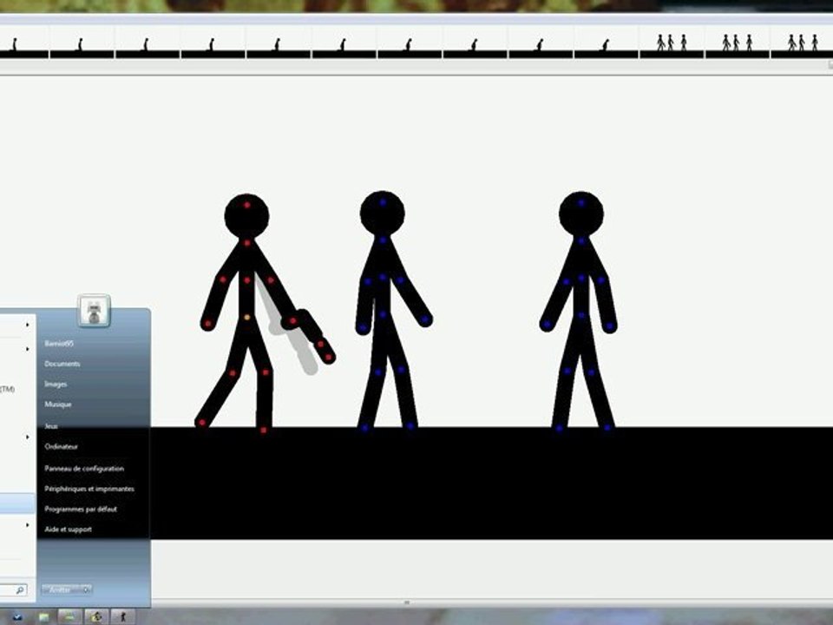Image resolution: width=833 pixels, height=625 pixels.
Task: Open Bamio65 user folder in Start menu
Action: click(x=59, y=344)
